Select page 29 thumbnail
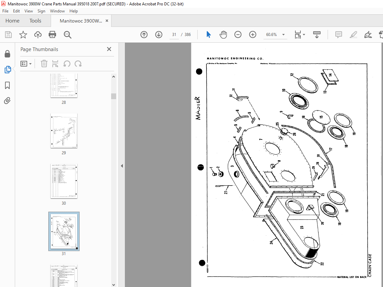 coord(64,130)
